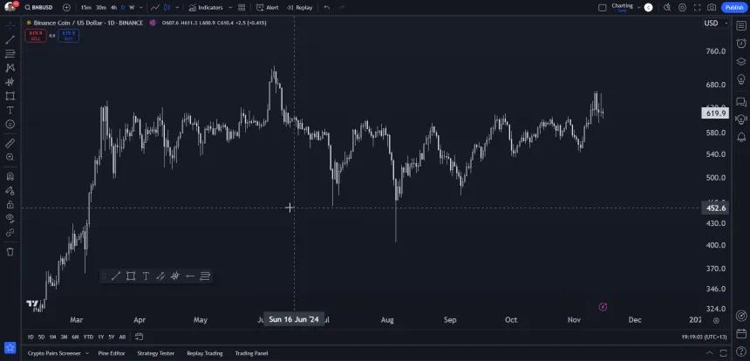Screen dimensions: 750x361
Task: Open the Pine Editor tab
Action: pyautogui.click(x=112, y=353)
